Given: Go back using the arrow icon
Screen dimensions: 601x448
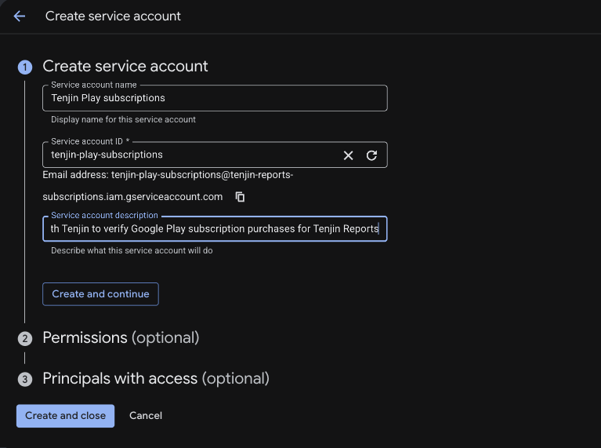Looking at the screenshot, I should [19, 16].
